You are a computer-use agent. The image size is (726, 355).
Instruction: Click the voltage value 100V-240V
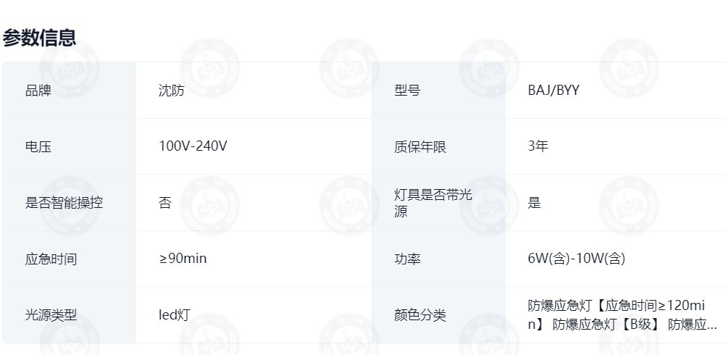pyautogui.click(x=193, y=146)
